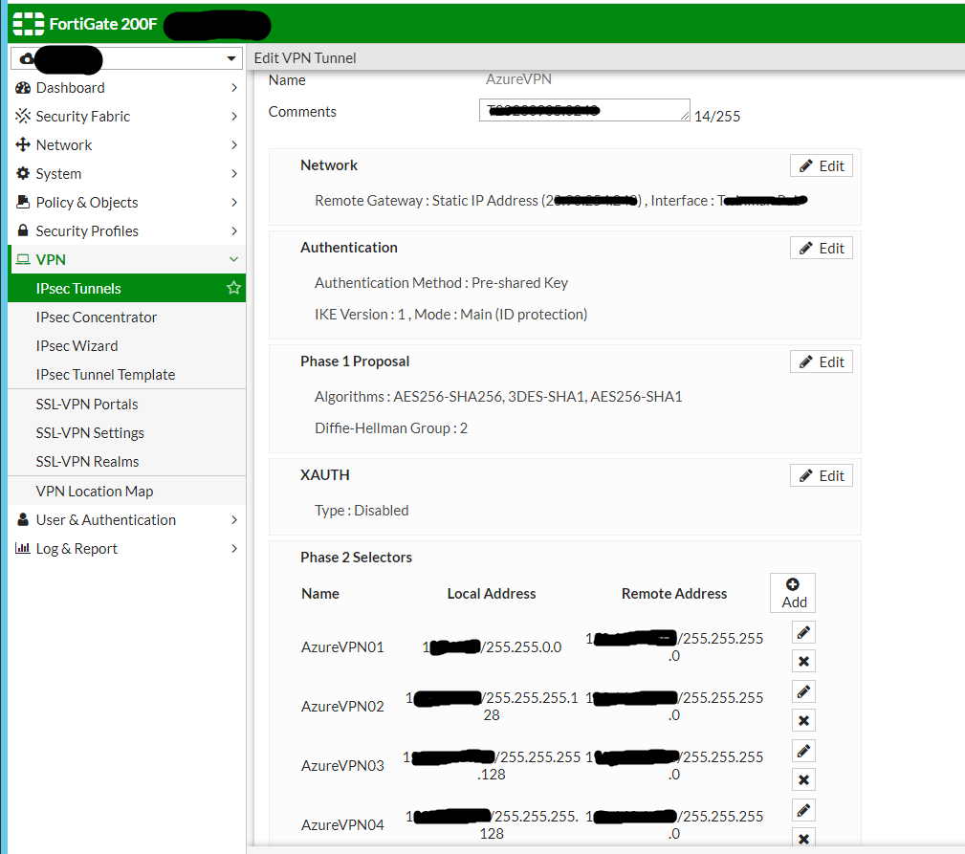Open SSL-VPN Realms page
Viewport: 965px width, 854px height.
click(127, 462)
